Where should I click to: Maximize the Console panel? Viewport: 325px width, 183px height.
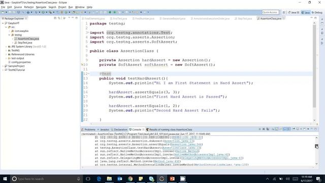(315, 129)
